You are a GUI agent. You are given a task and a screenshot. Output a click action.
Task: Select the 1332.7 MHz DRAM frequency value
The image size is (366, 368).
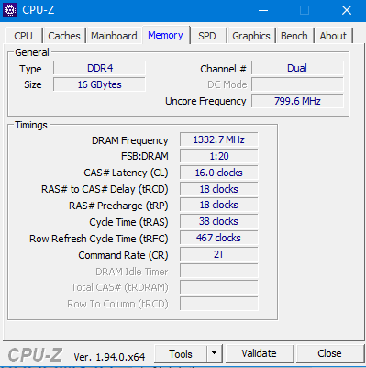pyautogui.click(x=219, y=139)
